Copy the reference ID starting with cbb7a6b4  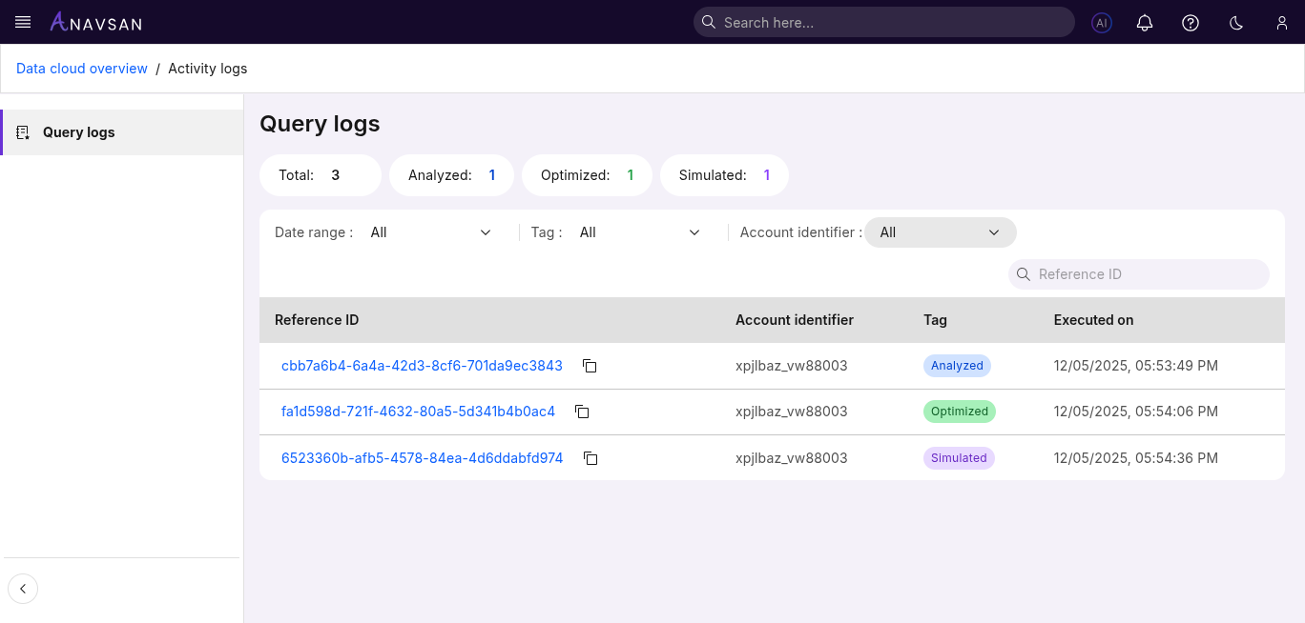click(590, 366)
